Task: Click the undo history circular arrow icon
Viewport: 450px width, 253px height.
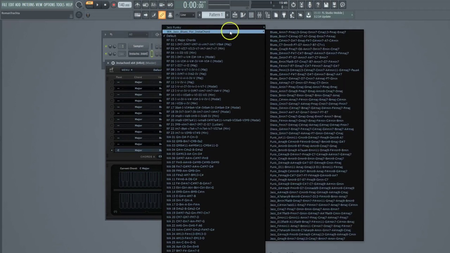Action: click(x=293, y=5)
